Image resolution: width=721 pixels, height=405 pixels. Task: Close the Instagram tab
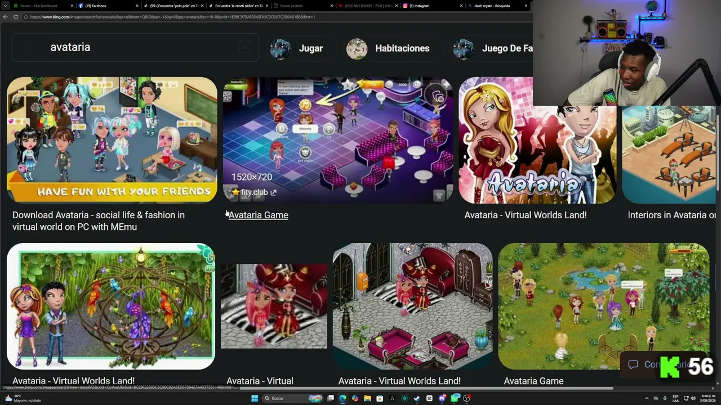(x=462, y=6)
